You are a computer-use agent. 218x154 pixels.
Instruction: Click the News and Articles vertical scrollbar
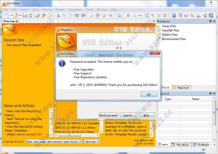click(51, 123)
